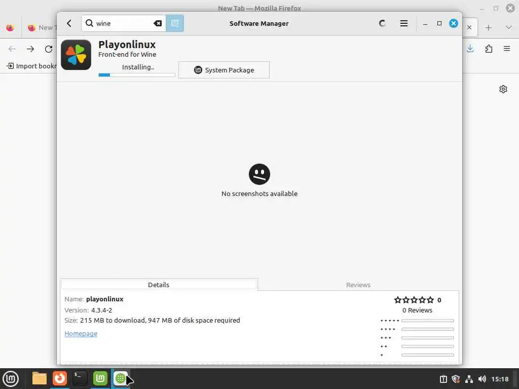This screenshot has height=389, width=519.
Task: Open the Linux Mint start menu
Action: click(11, 379)
